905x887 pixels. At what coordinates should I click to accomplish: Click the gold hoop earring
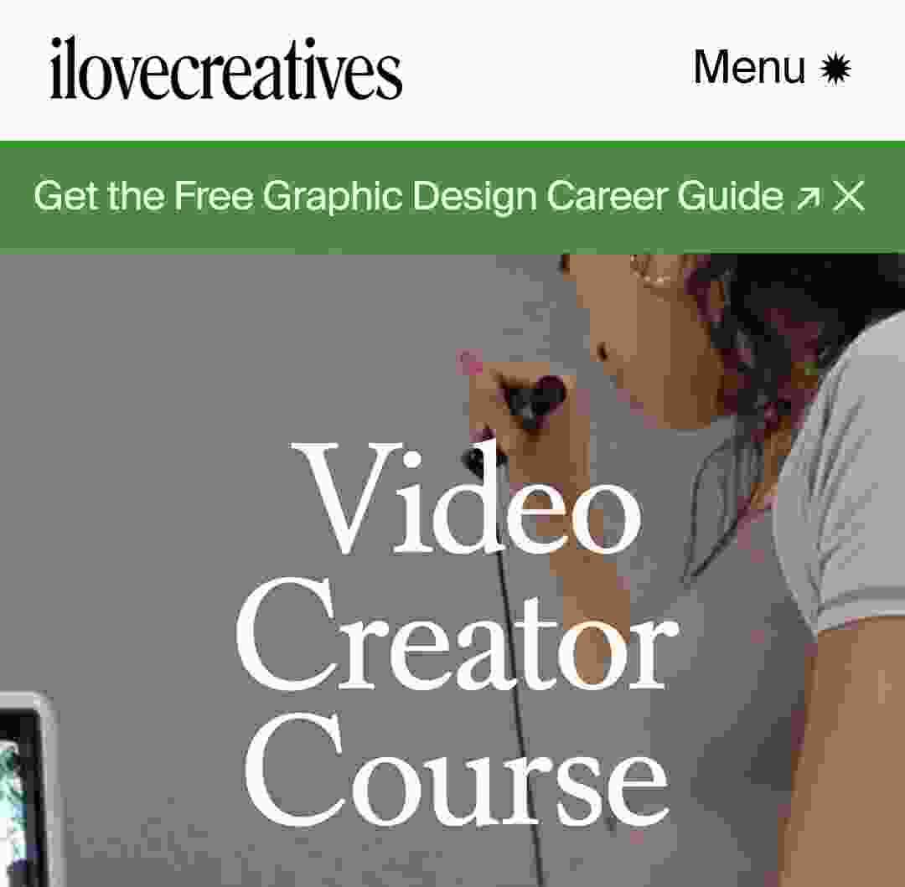[x=648, y=271]
